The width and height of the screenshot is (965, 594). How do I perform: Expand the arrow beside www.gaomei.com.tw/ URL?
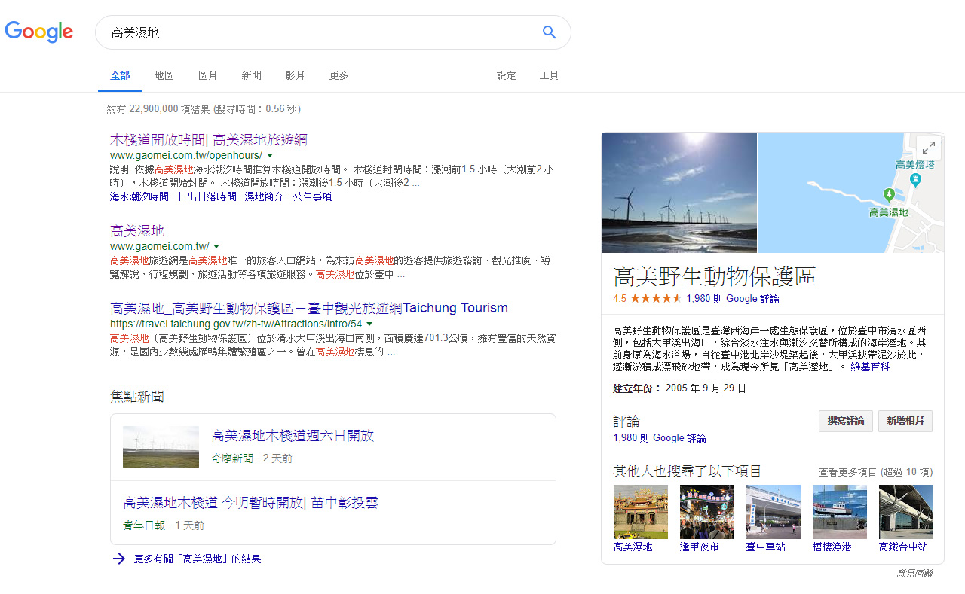216,246
